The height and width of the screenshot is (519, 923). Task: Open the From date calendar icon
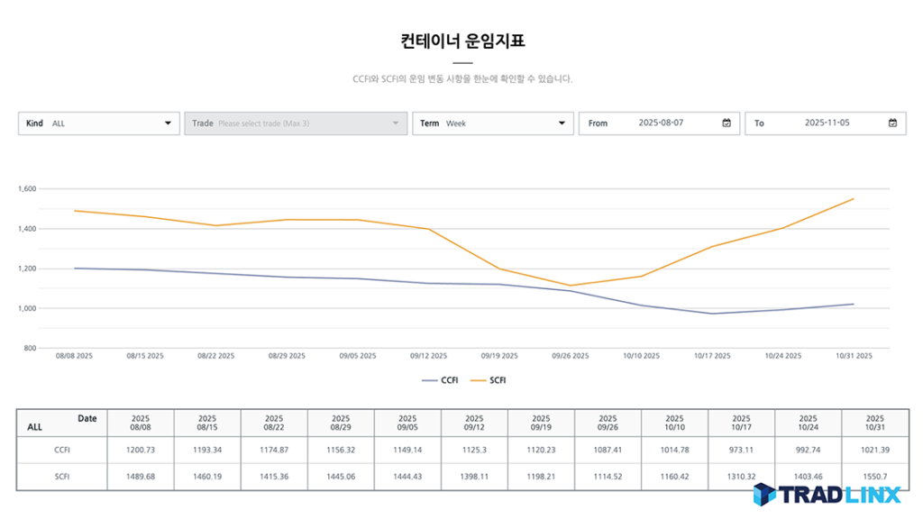click(x=726, y=123)
